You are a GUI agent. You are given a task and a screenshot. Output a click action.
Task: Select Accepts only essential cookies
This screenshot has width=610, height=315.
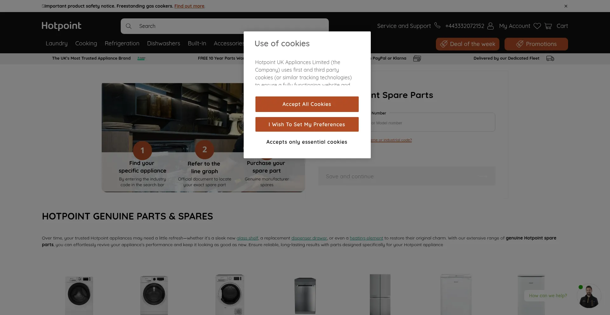coord(307,142)
